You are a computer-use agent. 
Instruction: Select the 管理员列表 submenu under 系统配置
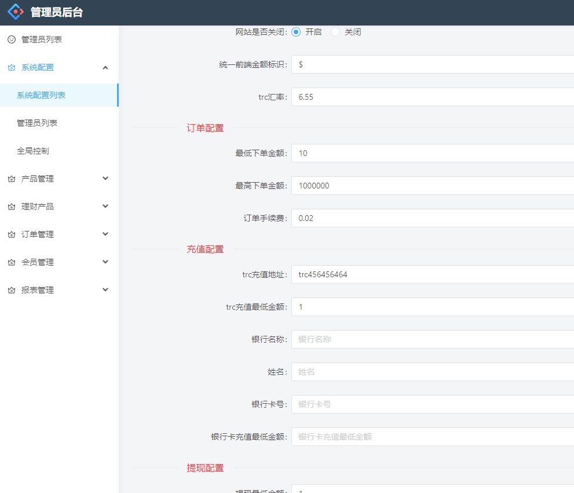pos(41,122)
